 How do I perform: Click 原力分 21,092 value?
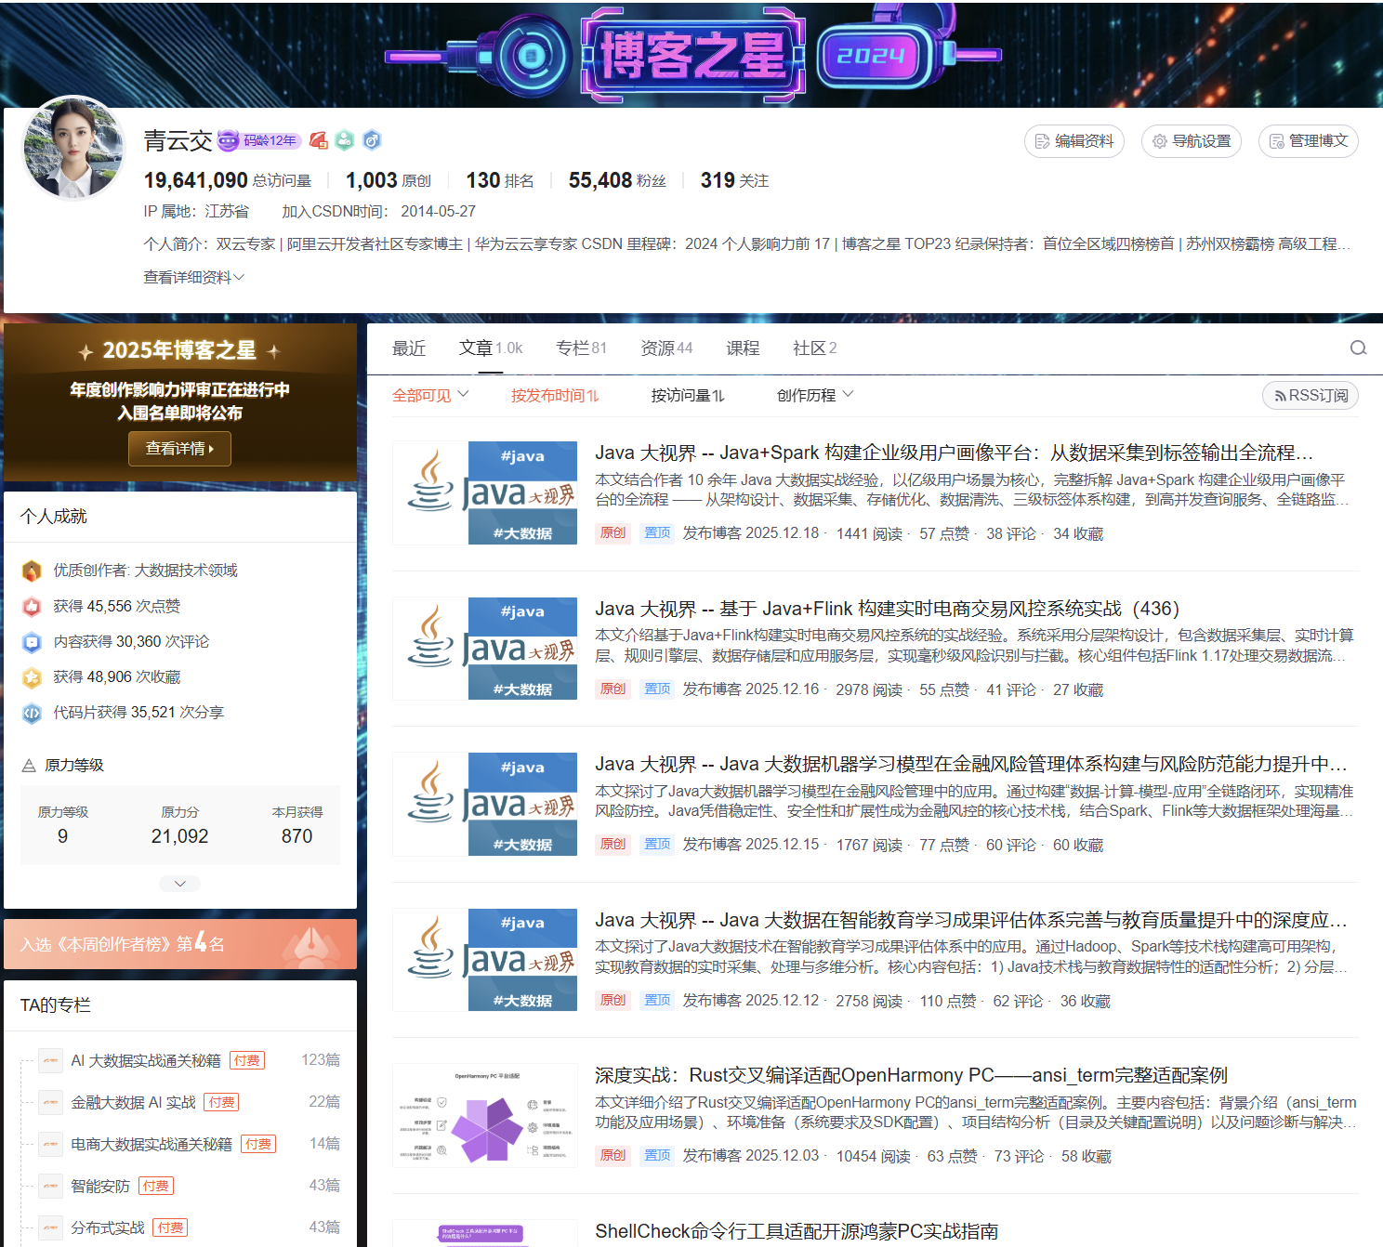179,836
